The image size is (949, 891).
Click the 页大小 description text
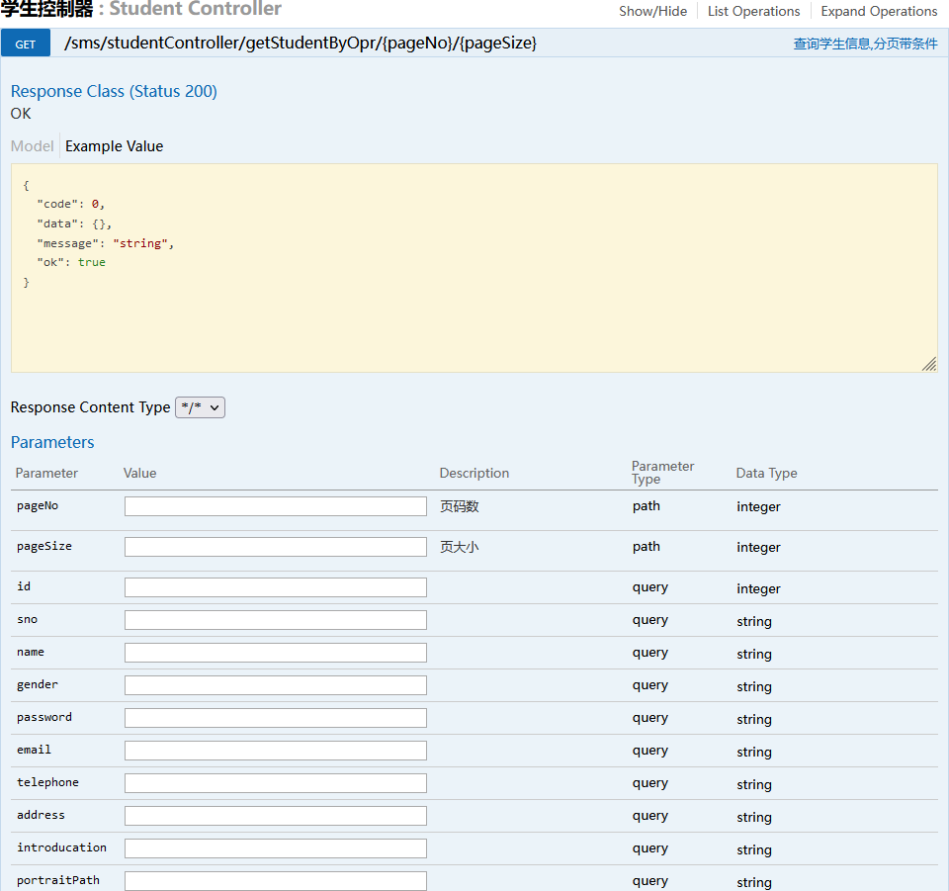(x=460, y=547)
